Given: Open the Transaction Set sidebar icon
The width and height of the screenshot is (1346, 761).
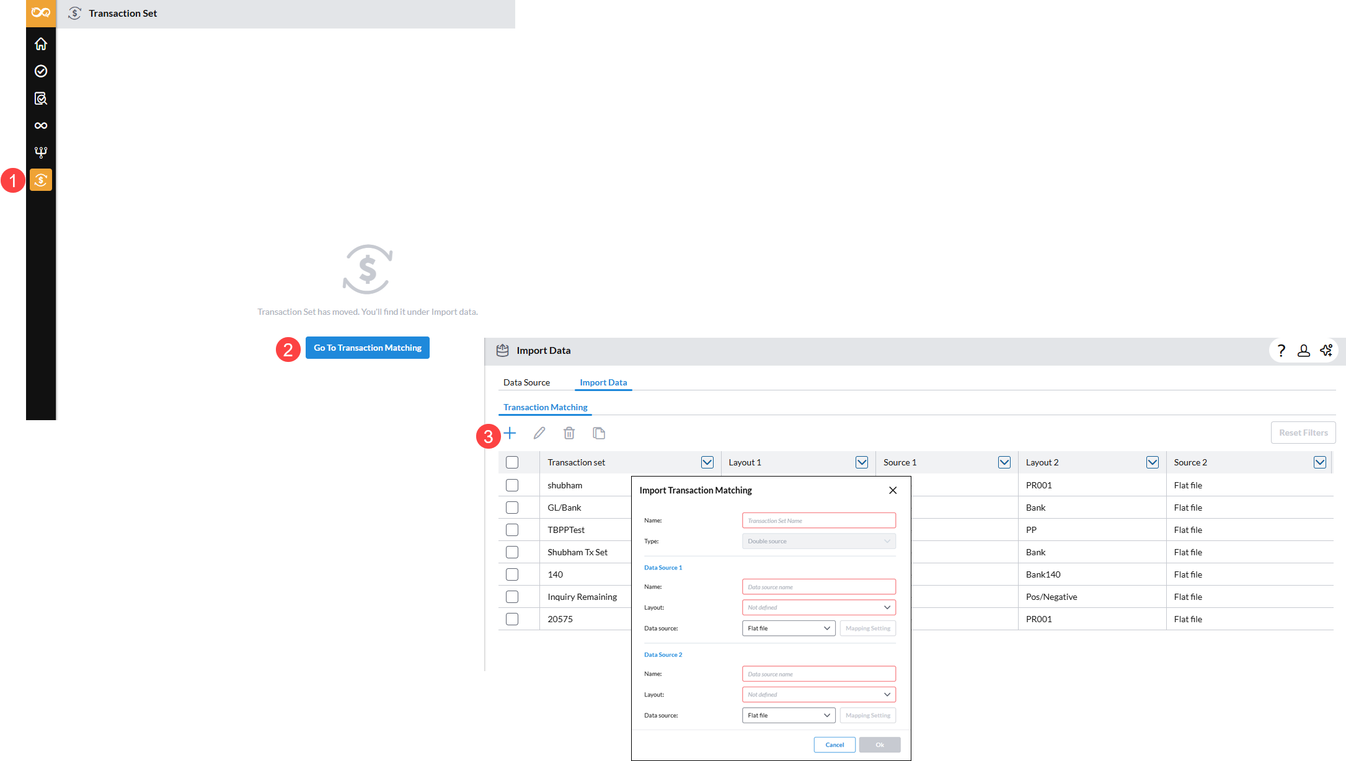Looking at the screenshot, I should (41, 180).
